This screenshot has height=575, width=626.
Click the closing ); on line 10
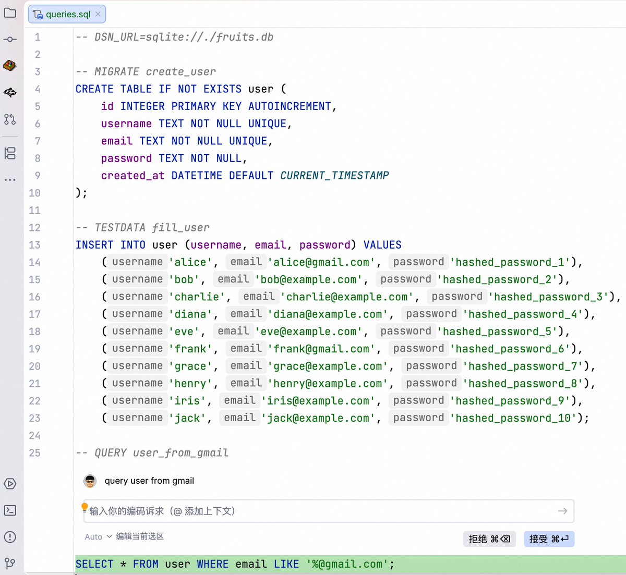81,193
